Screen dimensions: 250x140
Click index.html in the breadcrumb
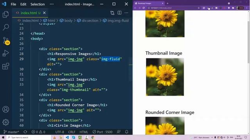30,21
